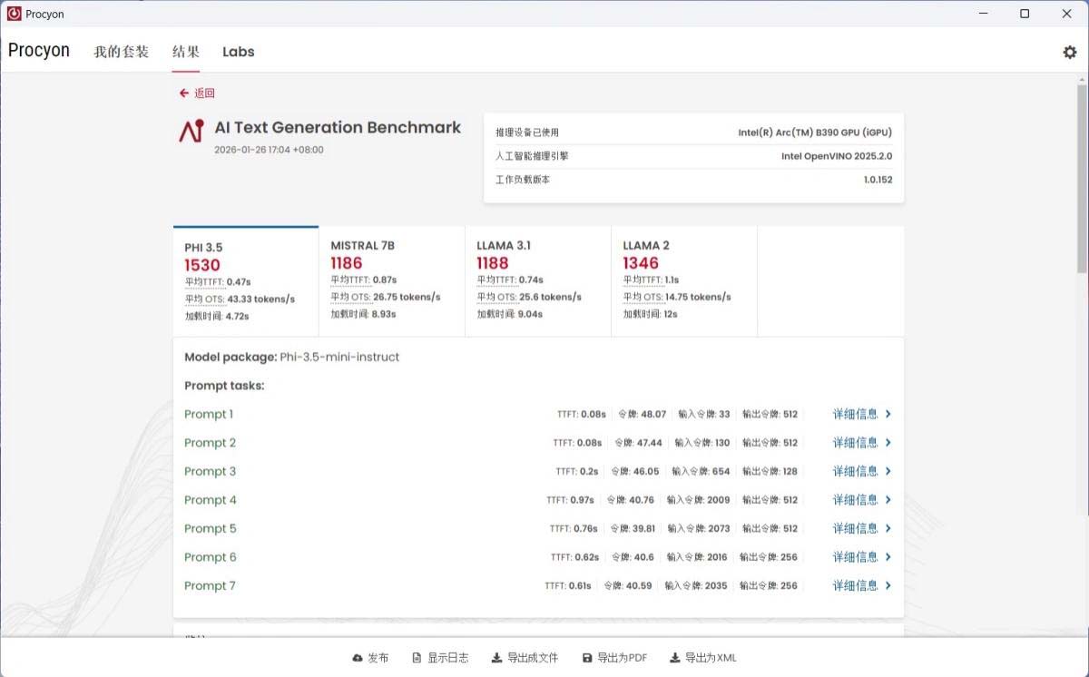Open 详细信息 link for Prompt 5

855,528
